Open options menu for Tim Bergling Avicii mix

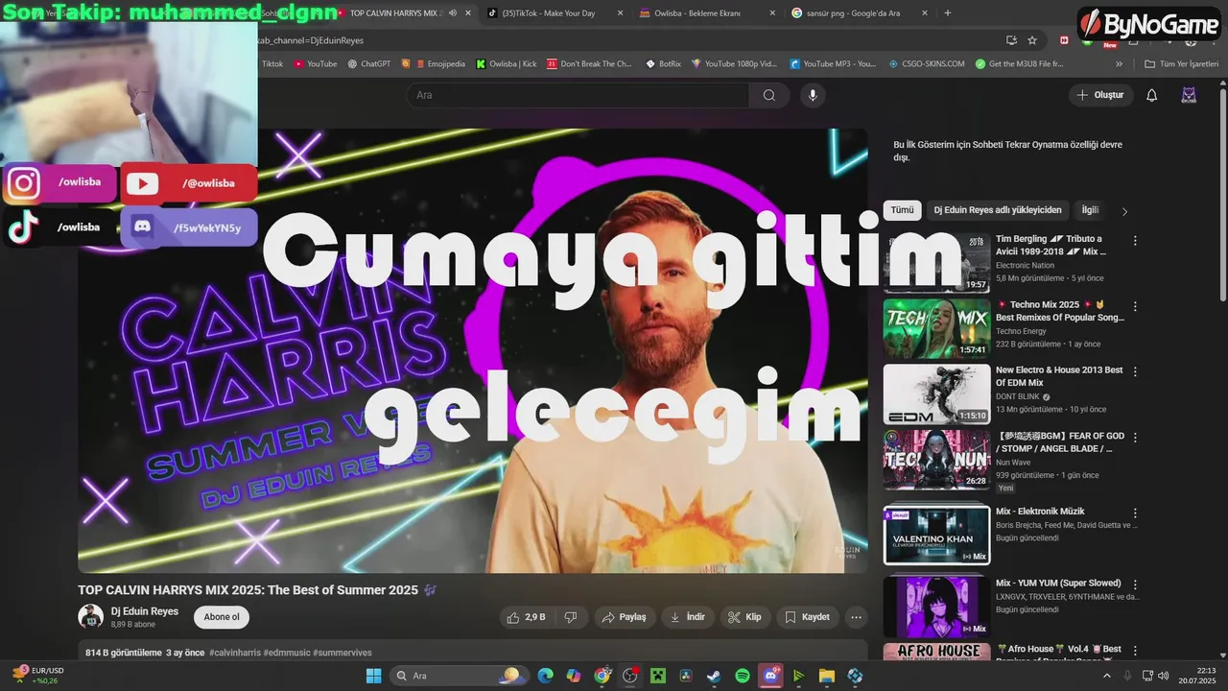point(1135,241)
